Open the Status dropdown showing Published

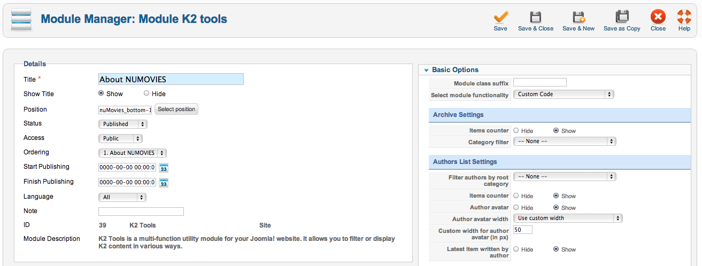coord(123,124)
